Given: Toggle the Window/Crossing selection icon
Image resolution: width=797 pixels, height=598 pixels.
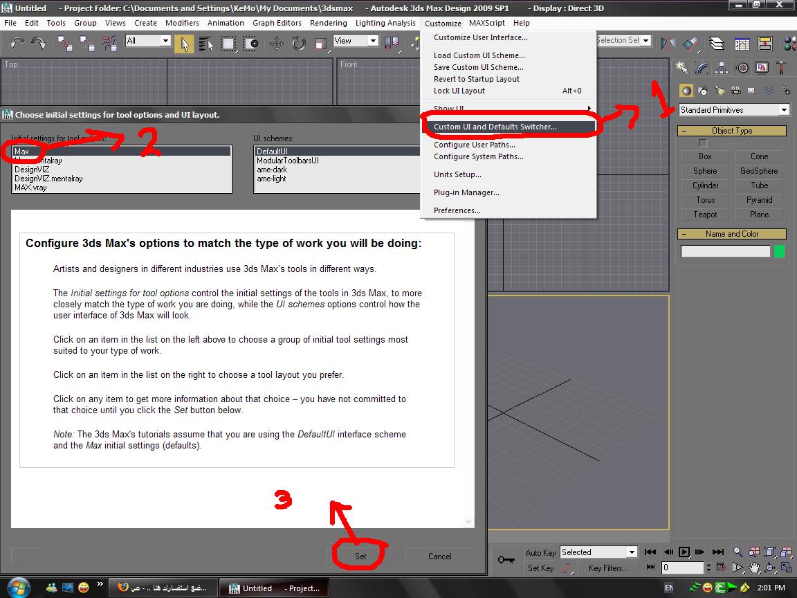Looking at the screenshot, I should 250,44.
